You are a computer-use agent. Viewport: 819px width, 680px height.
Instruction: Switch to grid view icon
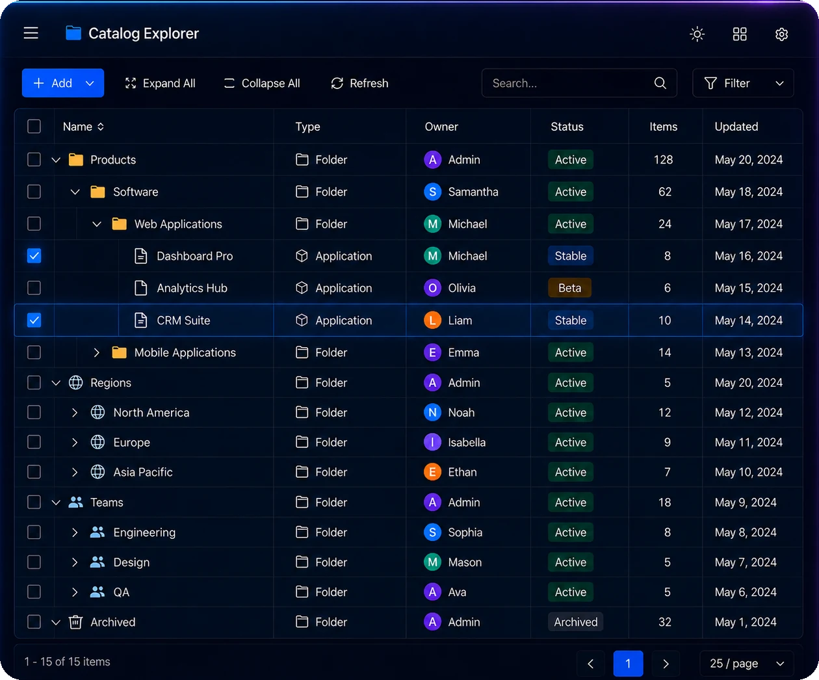click(x=740, y=34)
